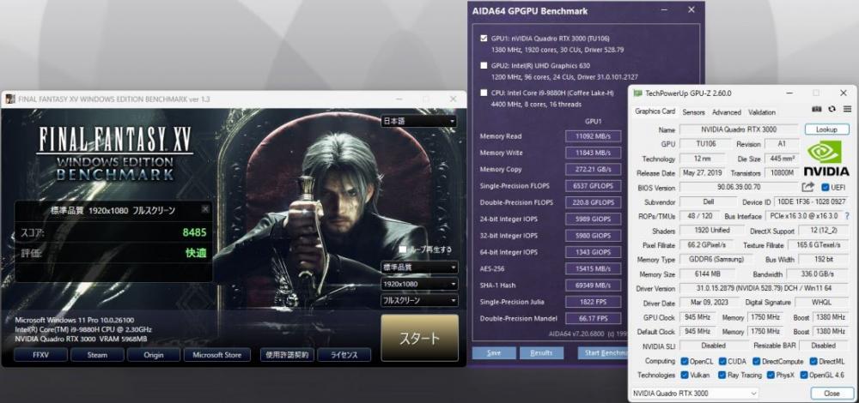Click the BIOS Version field 90.06.39.00.70
Screen dimensions: 859x403
(x=739, y=188)
